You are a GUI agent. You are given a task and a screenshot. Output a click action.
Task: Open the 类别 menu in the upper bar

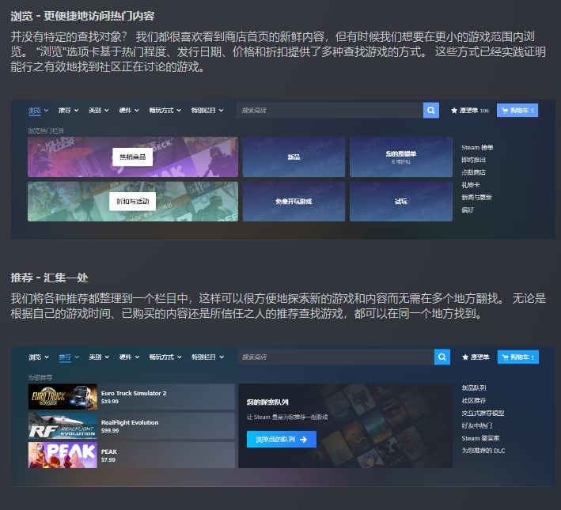(x=99, y=111)
